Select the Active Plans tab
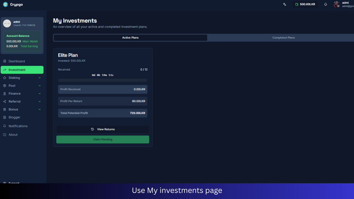Viewport: 354px width, 199px height. 130,38
